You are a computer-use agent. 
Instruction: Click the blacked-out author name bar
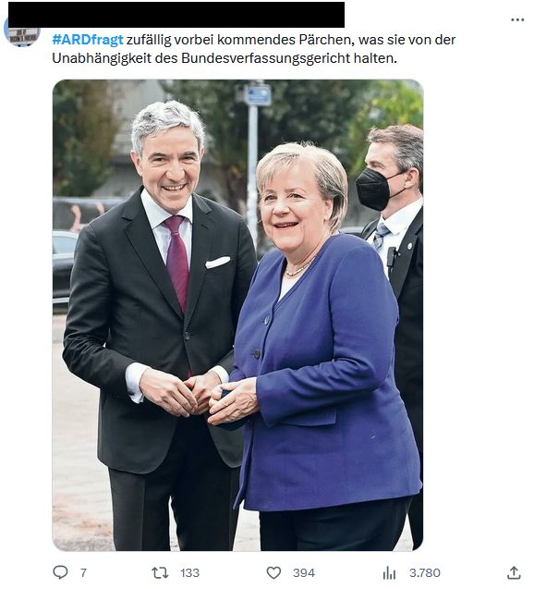click(x=176, y=15)
